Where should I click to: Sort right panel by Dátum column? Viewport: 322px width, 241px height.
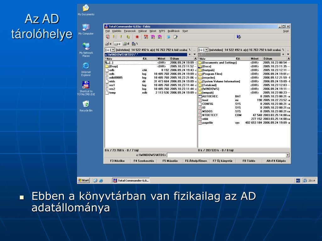275,59
